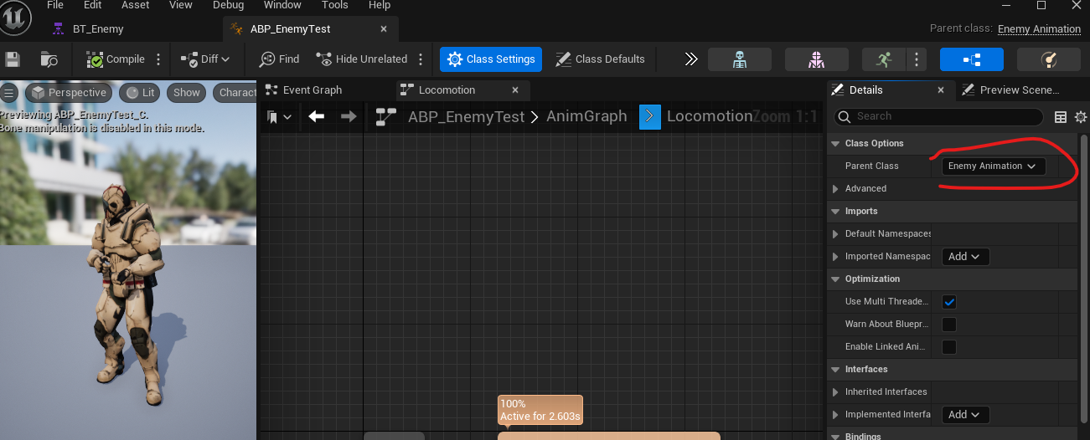Expand Default Namespaces row

coord(835,234)
